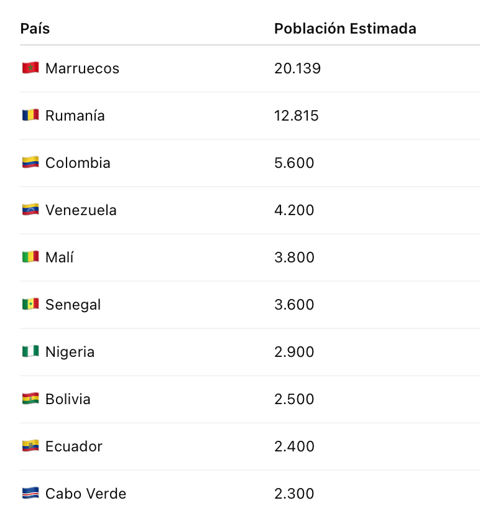This screenshot has width=480, height=526.
Task: Click the Senegal flag emoji
Action: pos(30,304)
